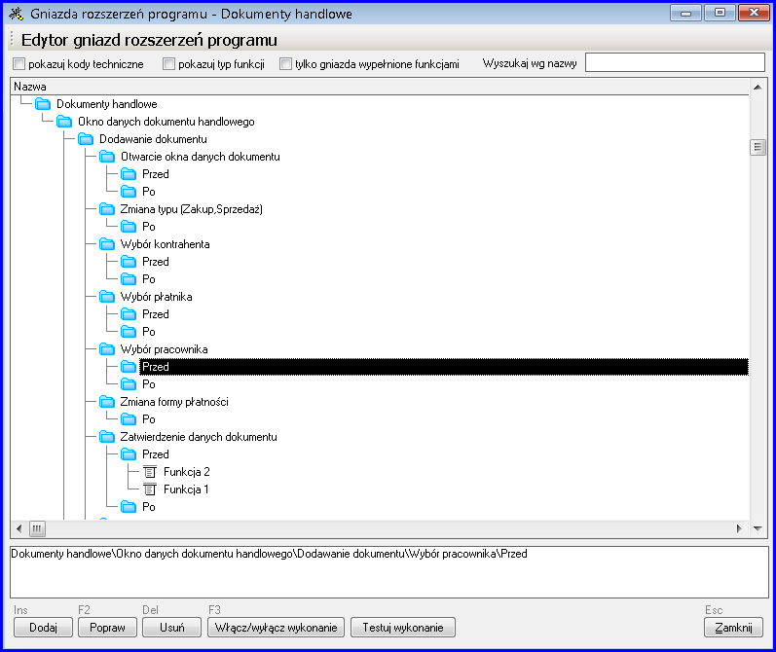Viewport: 776px width, 652px height.
Task: Select Po under Wybór kontrahenta
Action: tap(148, 279)
